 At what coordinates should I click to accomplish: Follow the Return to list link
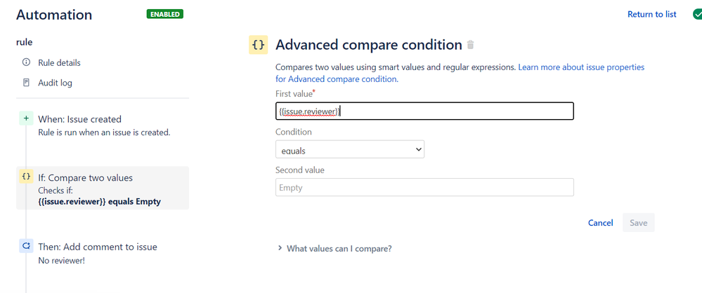(x=652, y=14)
